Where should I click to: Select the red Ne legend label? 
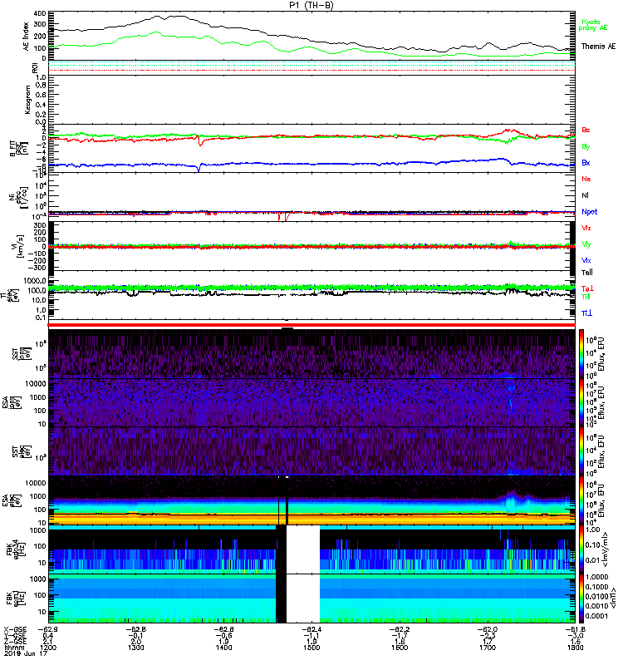pos(586,179)
